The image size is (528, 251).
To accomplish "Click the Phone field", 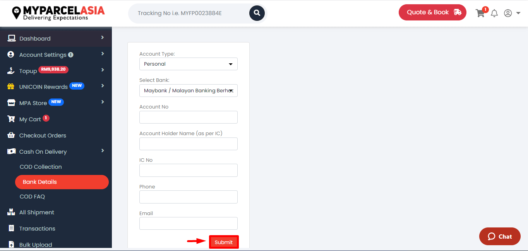I will (x=189, y=197).
